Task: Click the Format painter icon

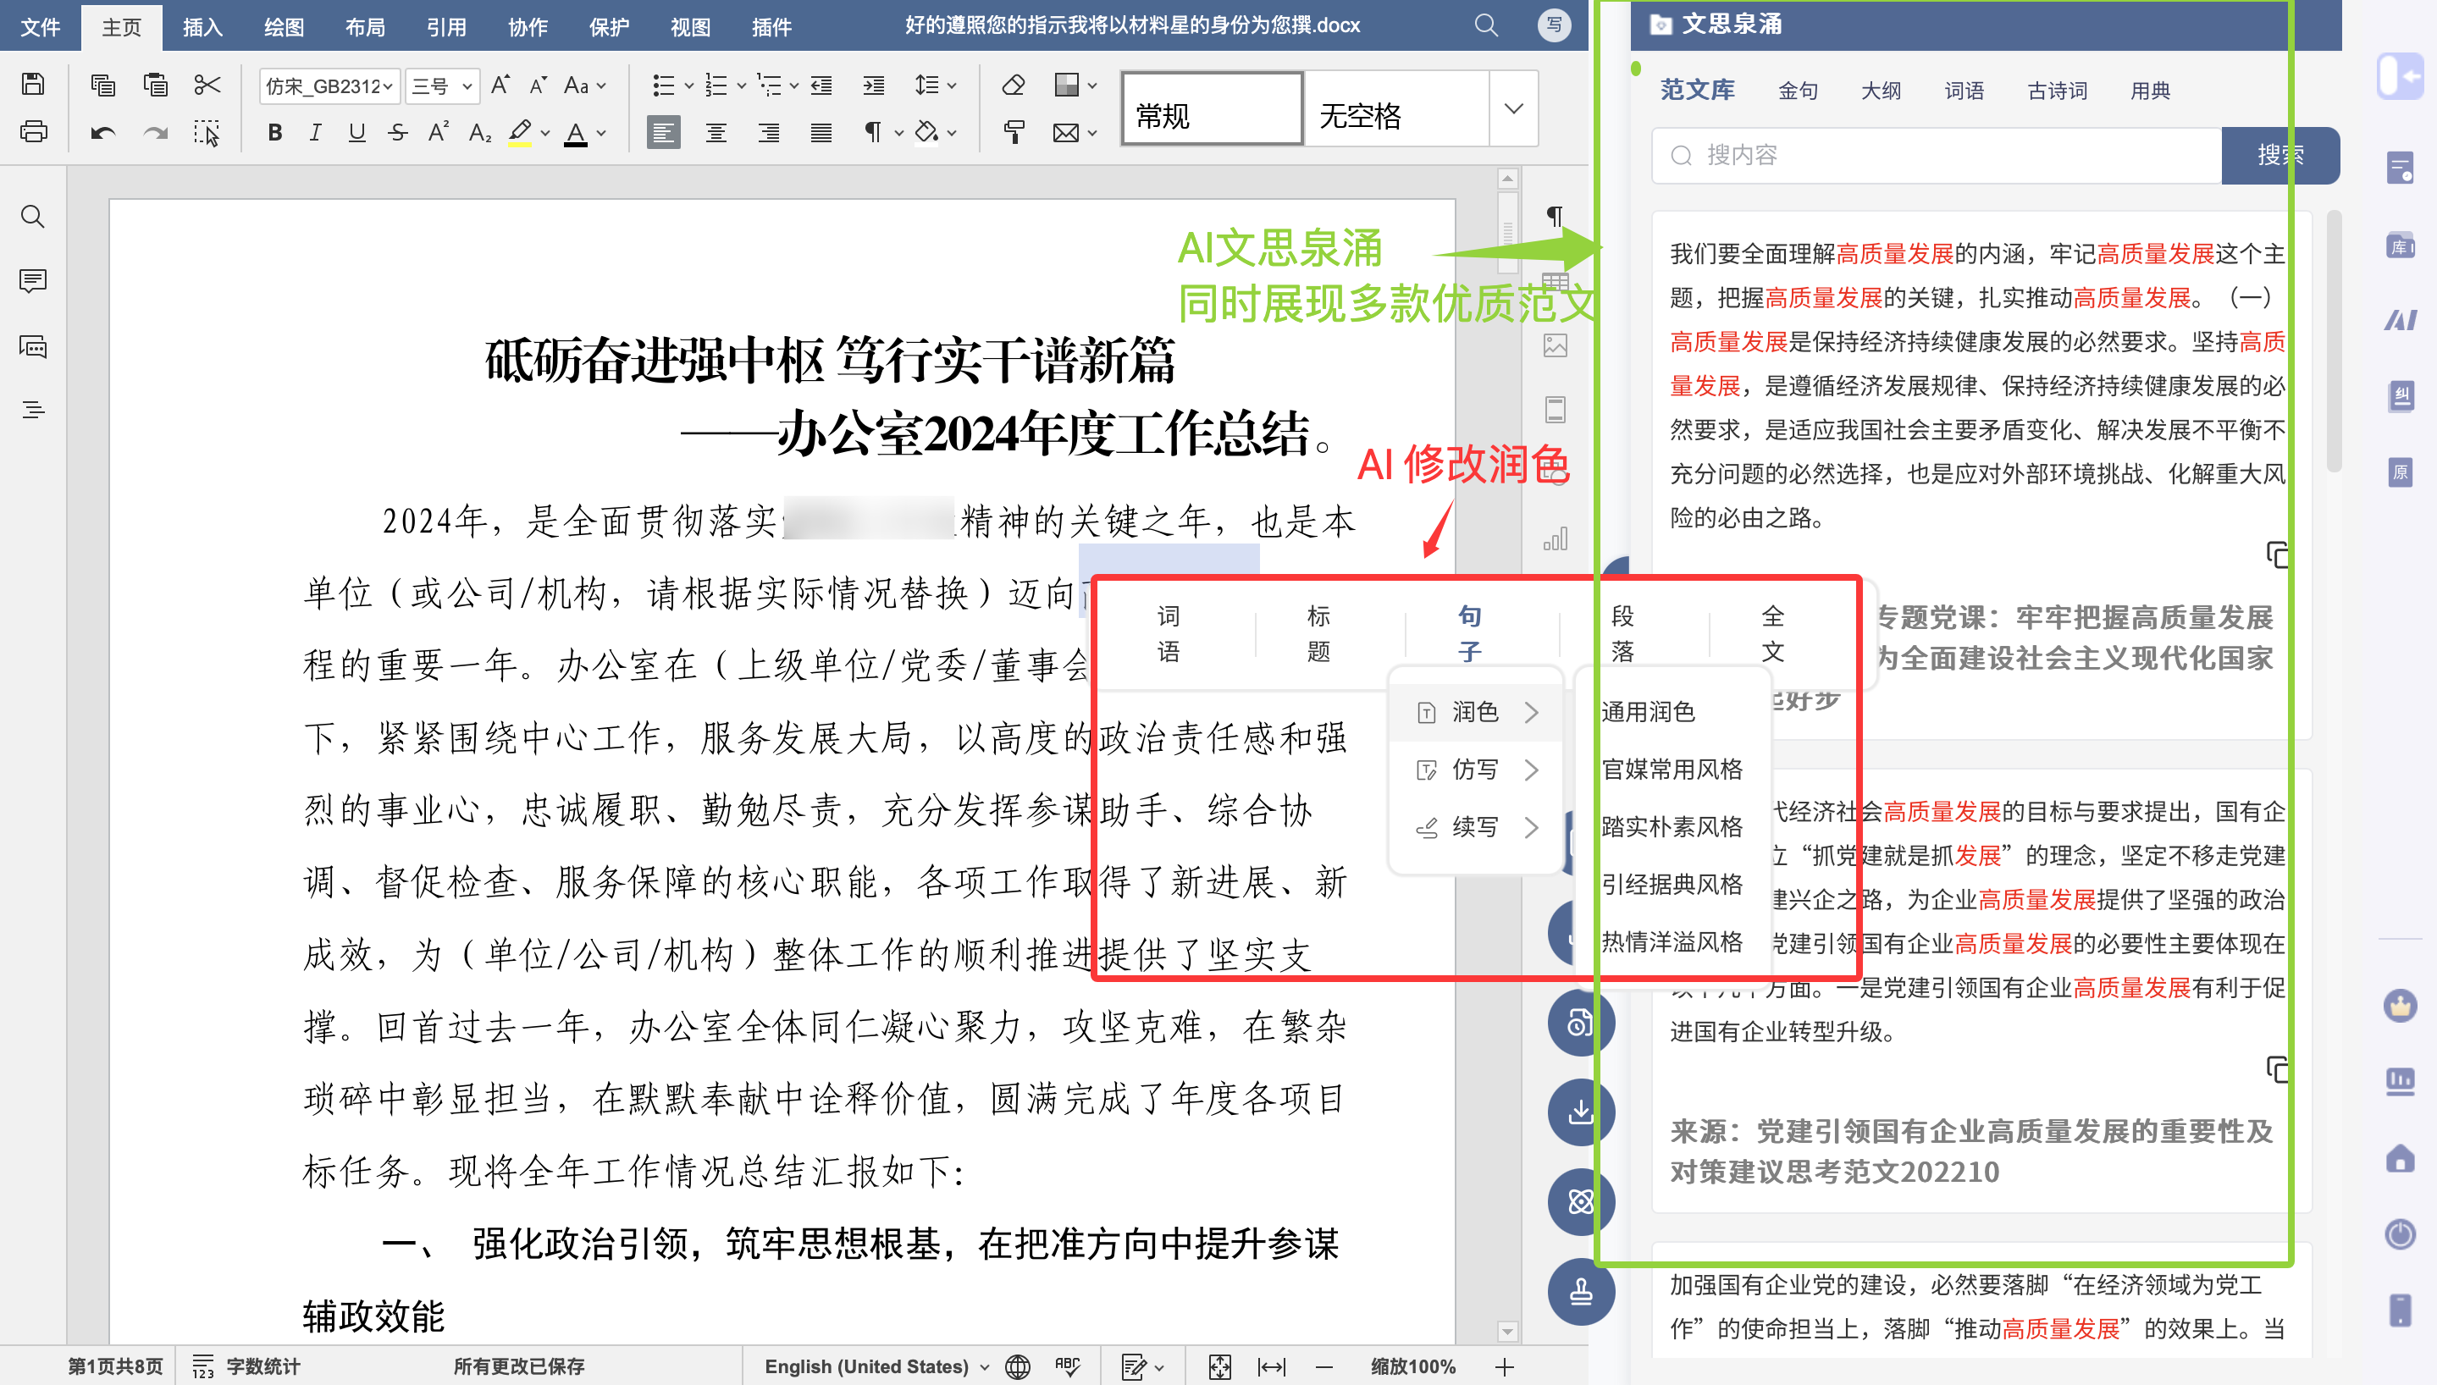Action: tap(1014, 132)
